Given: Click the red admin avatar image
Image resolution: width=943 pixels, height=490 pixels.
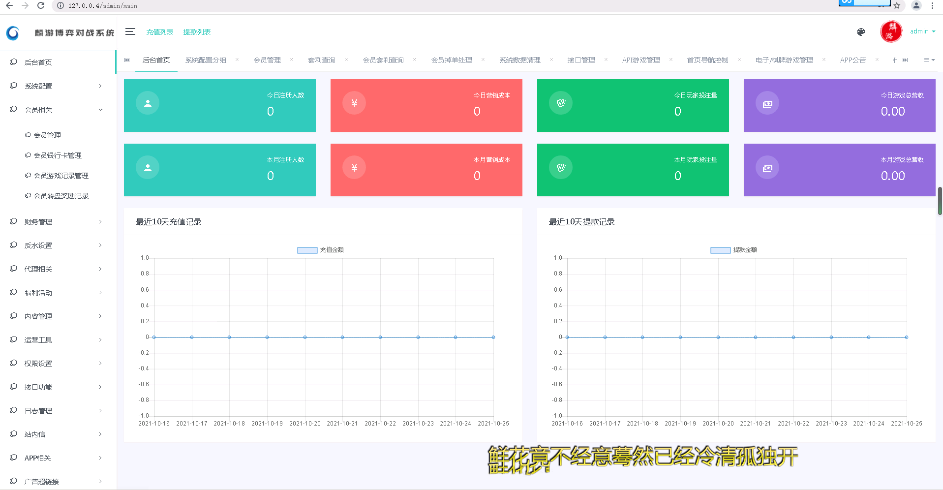Looking at the screenshot, I should [x=891, y=31].
